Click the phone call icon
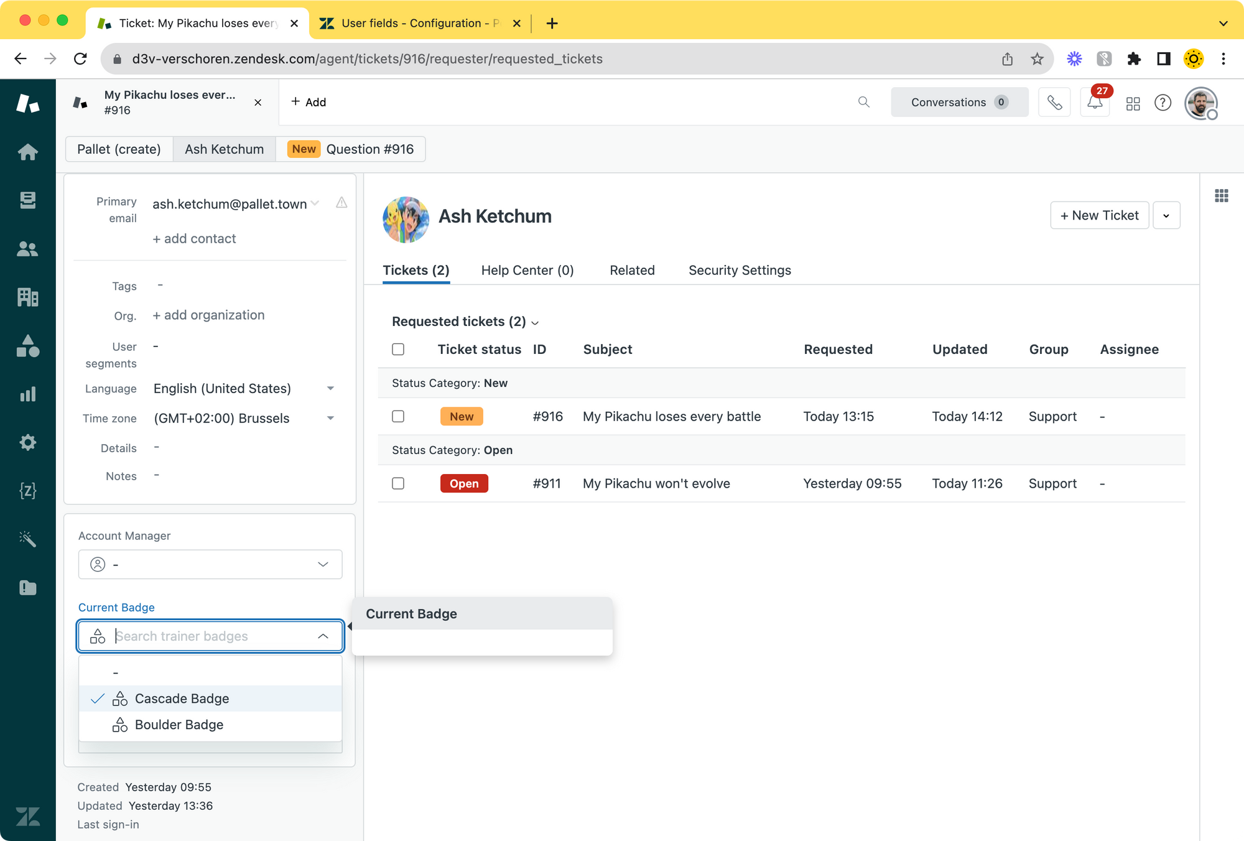This screenshot has height=841, width=1244. 1054,103
